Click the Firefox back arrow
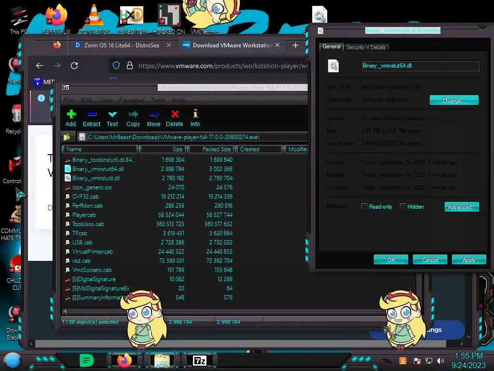The image size is (494, 371). (40, 66)
